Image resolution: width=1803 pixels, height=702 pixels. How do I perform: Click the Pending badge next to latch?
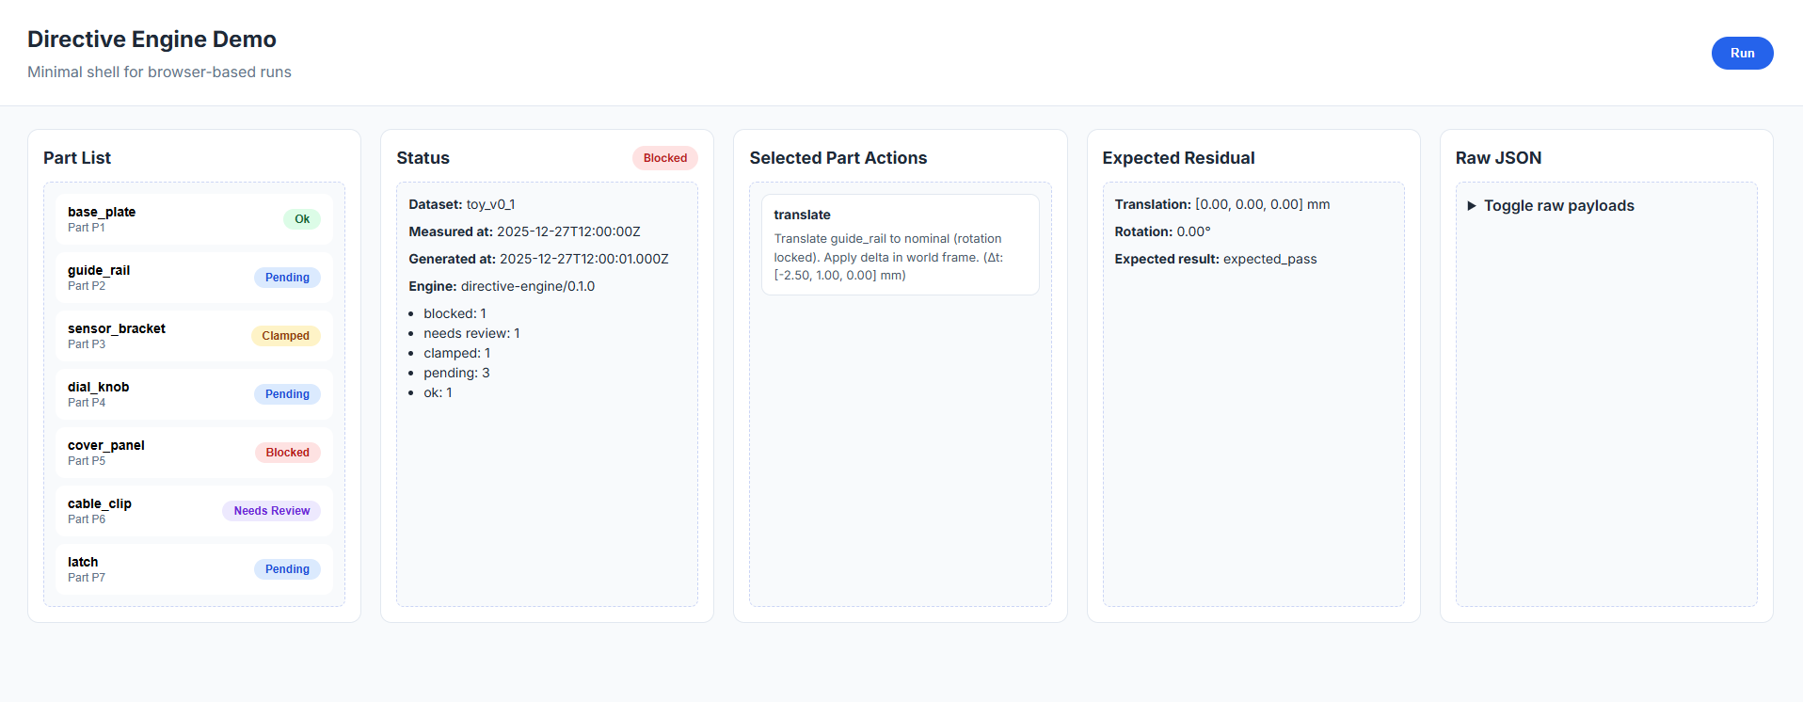(287, 569)
